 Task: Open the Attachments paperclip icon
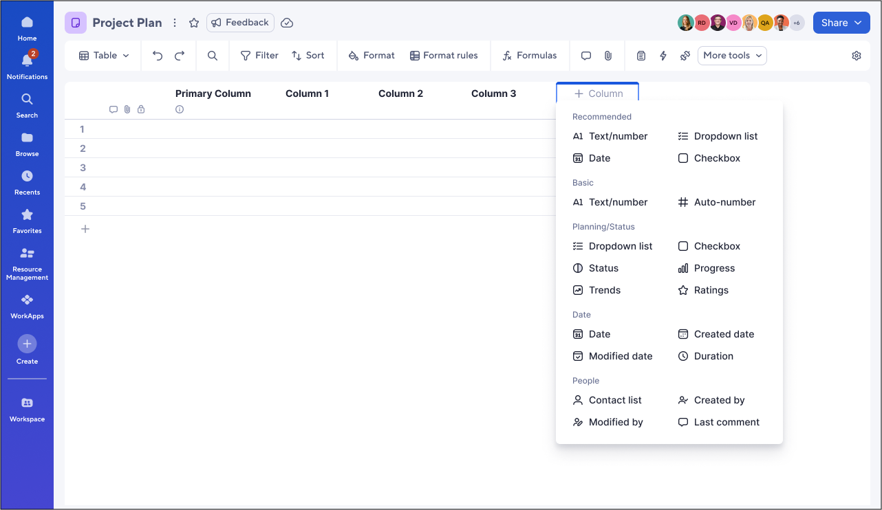pos(607,55)
